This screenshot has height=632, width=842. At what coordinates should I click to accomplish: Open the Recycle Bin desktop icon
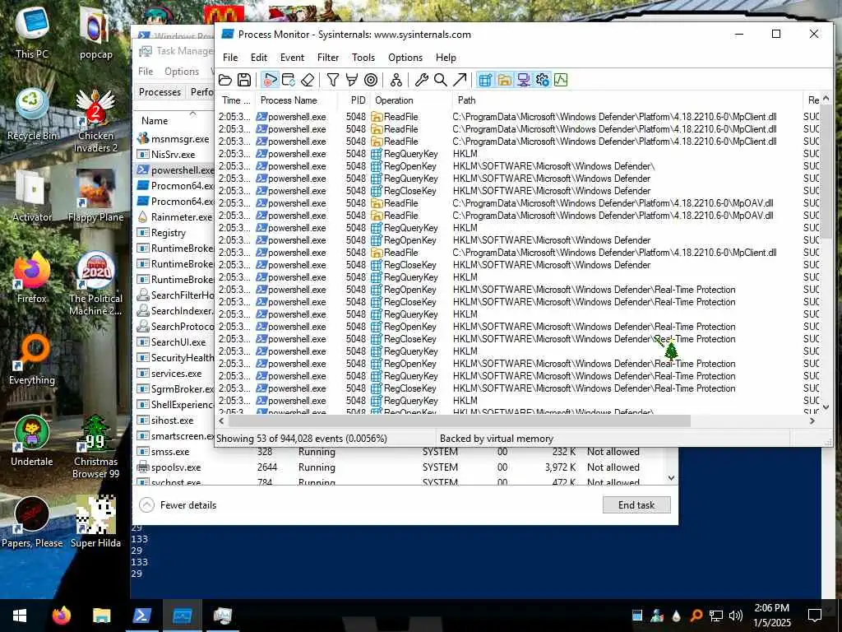32,115
